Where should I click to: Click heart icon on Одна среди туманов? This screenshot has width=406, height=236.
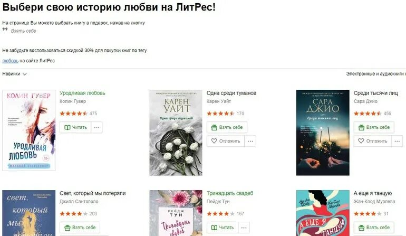214,141
